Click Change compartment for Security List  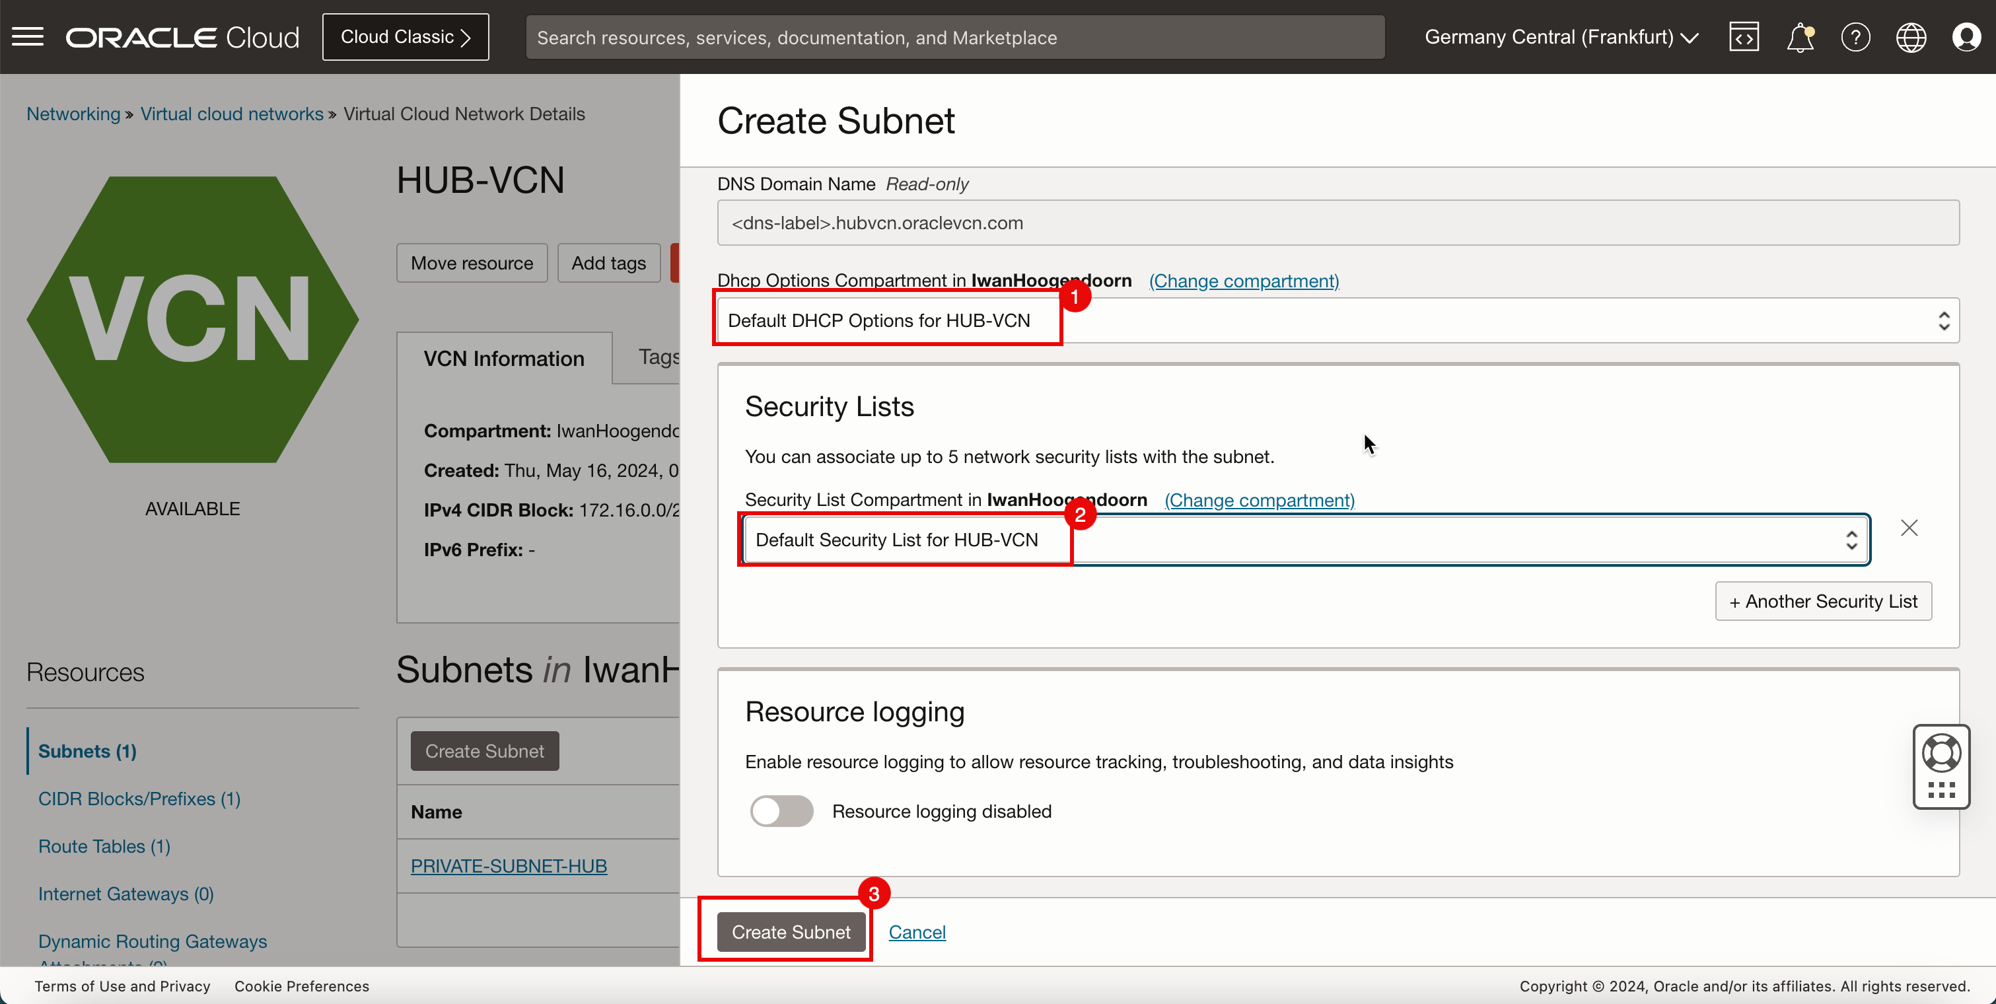(x=1258, y=499)
